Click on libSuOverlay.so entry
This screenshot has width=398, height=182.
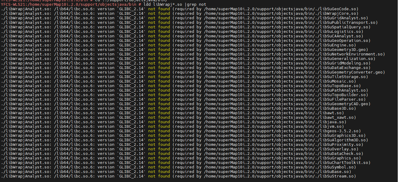pyautogui.click(x=338, y=149)
